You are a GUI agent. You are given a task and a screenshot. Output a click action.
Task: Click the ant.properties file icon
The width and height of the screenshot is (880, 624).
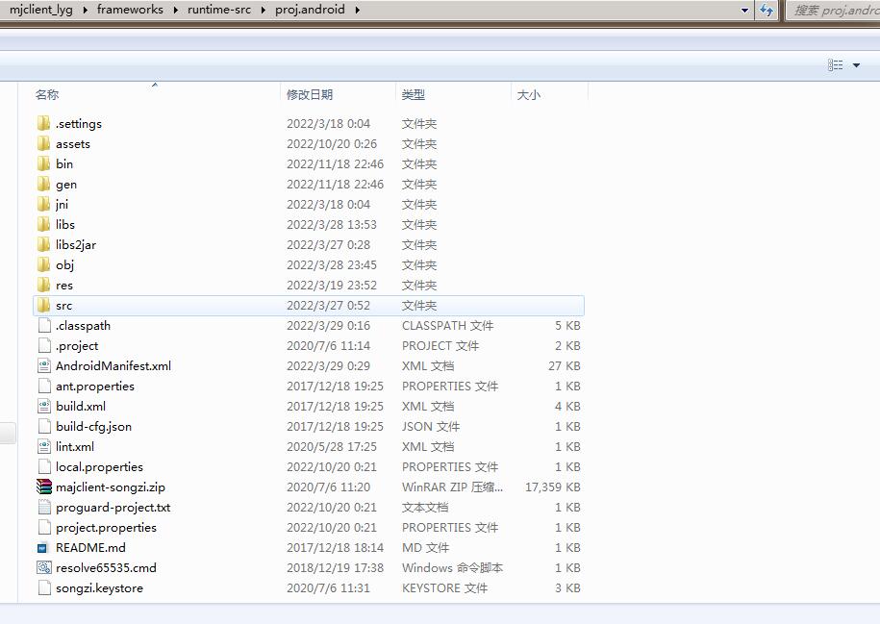pos(44,387)
